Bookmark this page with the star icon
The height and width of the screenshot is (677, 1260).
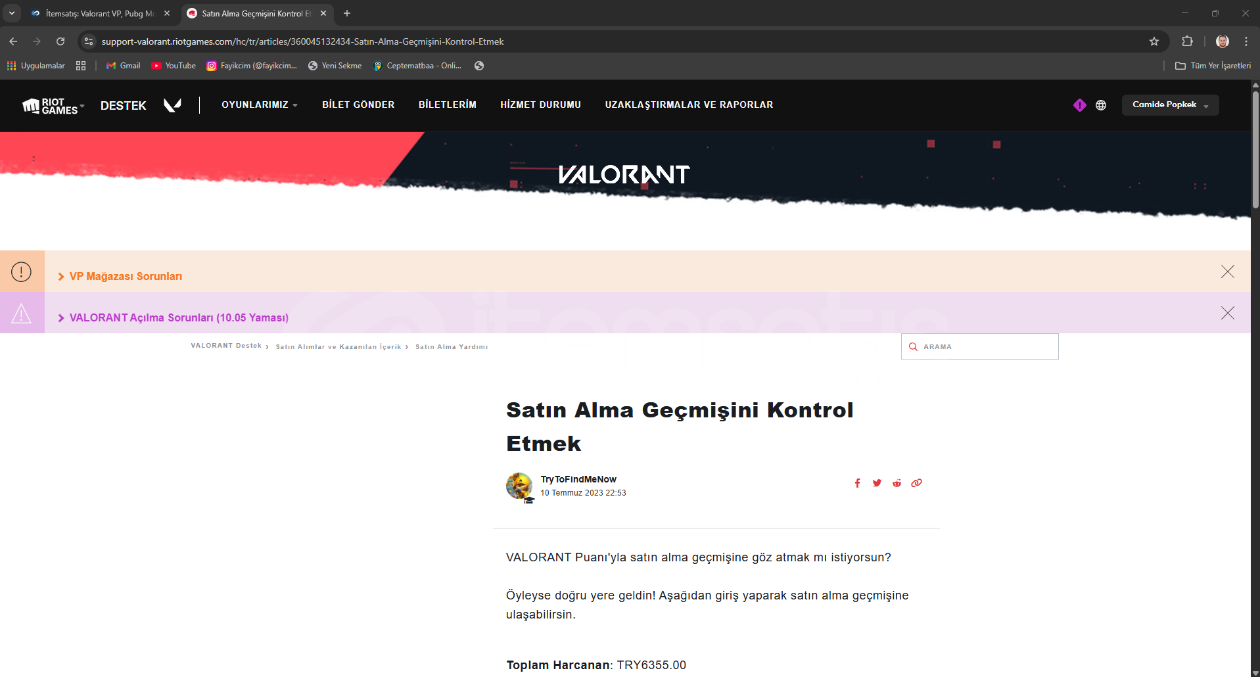[x=1154, y=41]
